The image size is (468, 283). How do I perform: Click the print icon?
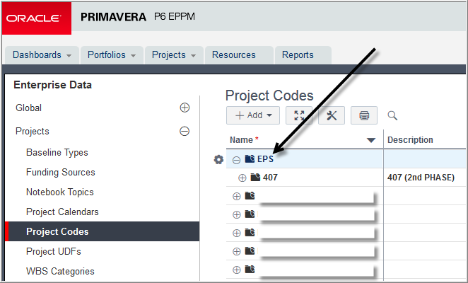(x=364, y=115)
